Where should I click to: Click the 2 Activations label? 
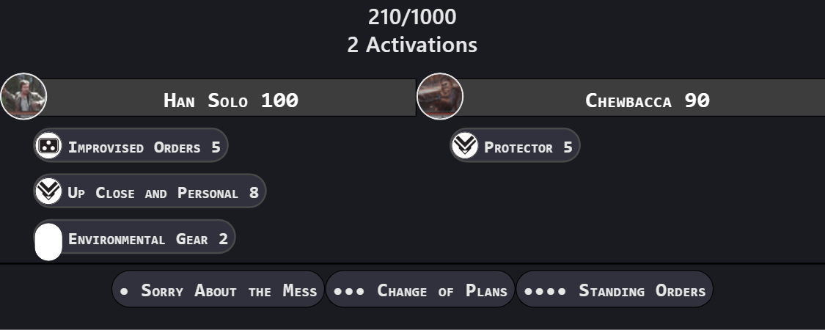[x=412, y=45]
